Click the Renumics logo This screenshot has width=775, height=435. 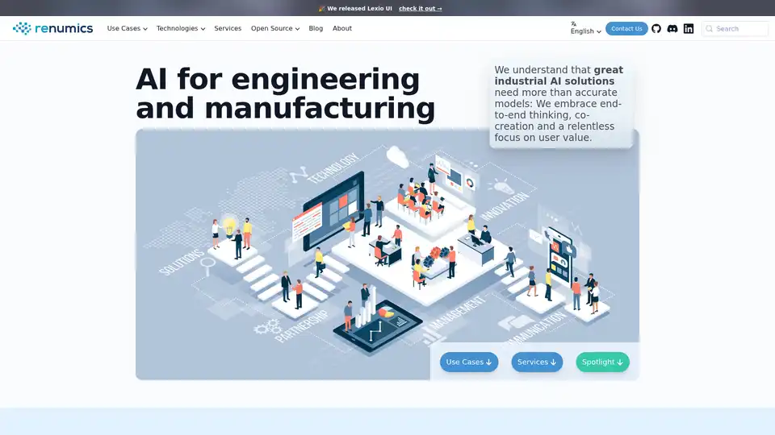coord(53,28)
